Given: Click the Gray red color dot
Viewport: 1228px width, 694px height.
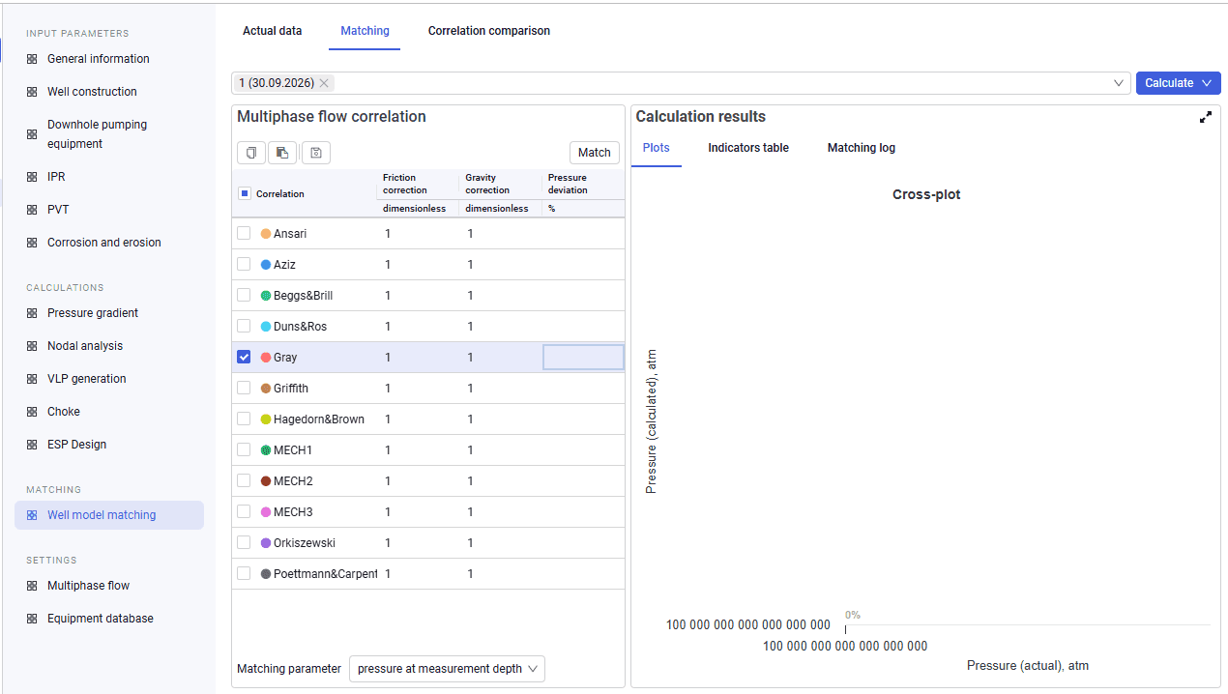Looking at the screenshot, I should [x=266, y=358].
